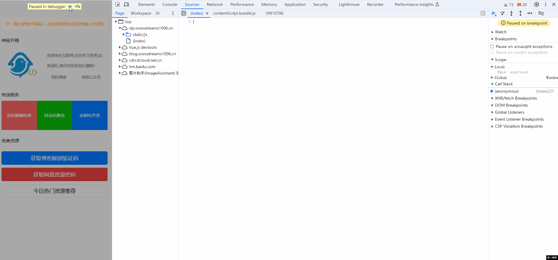The height and width of the screenshot is (260, 558).
Task: Hide the navigator sidebar panel
Action: tap(184, 13)
